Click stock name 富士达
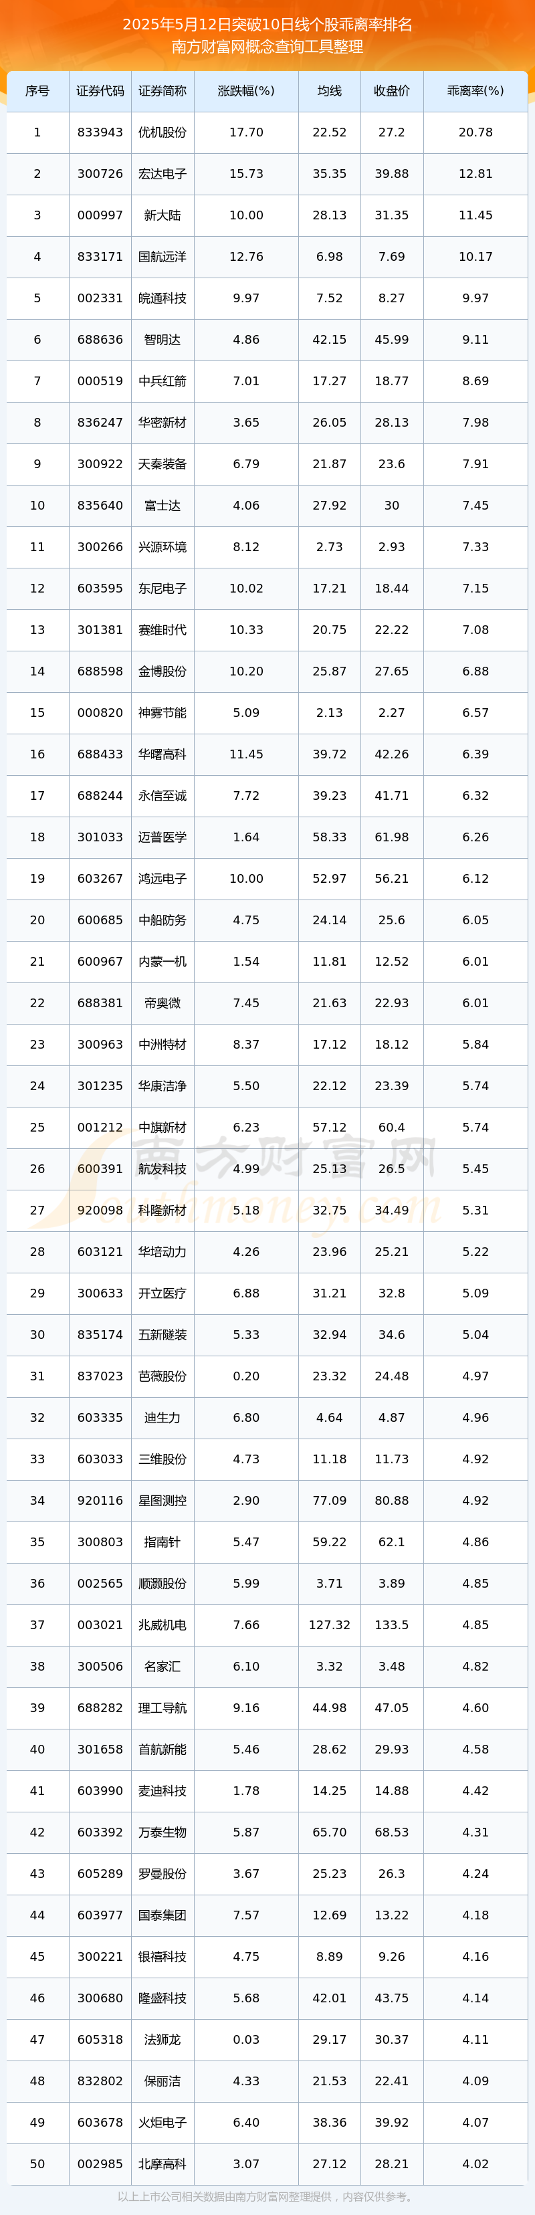Image resolution: width=535 pixels, height=2215 pixels. (x=163, y=506)
